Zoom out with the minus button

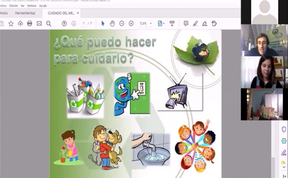(121, 24)
